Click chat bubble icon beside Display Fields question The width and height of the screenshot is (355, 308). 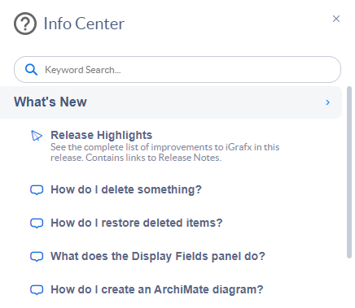(37, 257)
